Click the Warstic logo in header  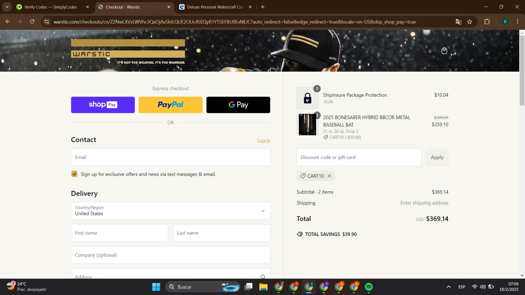(128, 51)
